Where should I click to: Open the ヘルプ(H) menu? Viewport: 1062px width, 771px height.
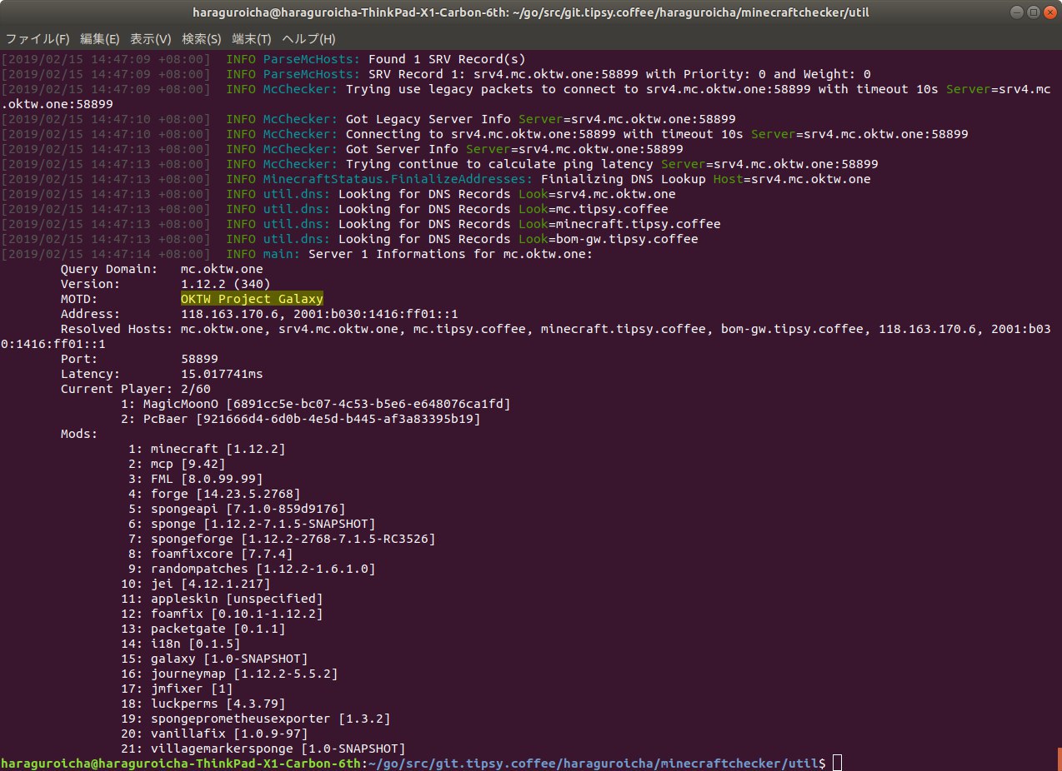[308, 39]
